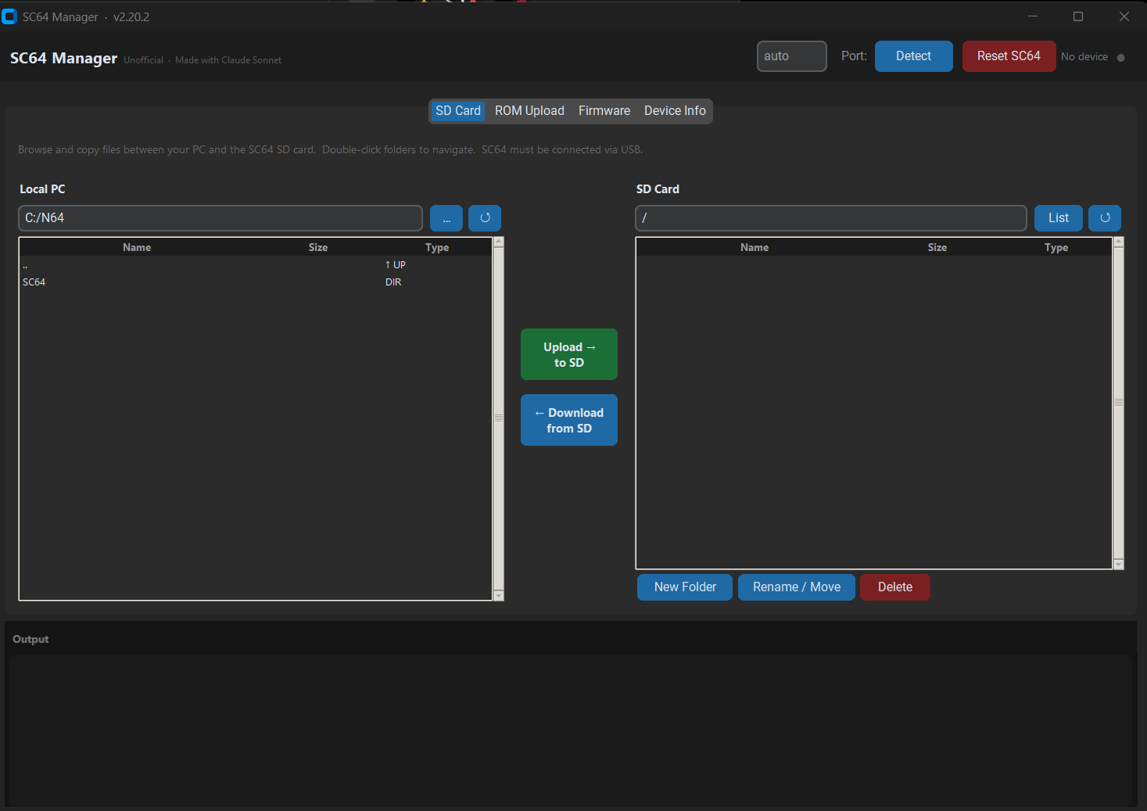Sort SD Card list by Size column
Viewport: 1147px width, 811px height.
coord(937,247)
